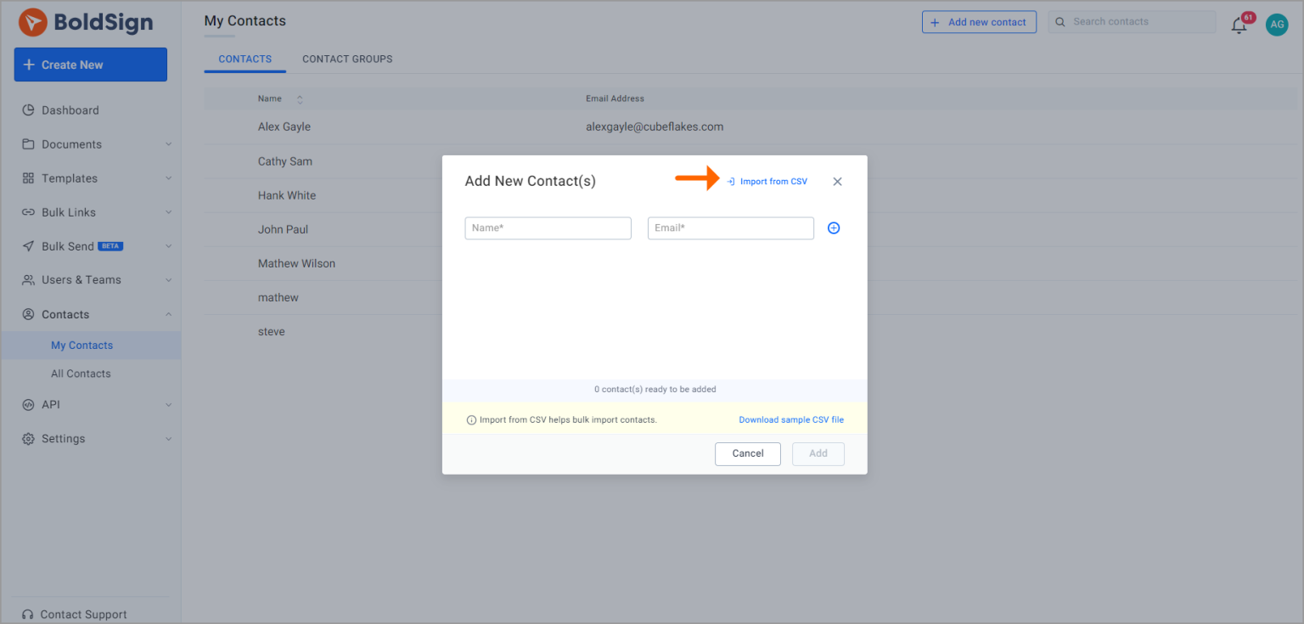Image resolution: width=1304 pixels, height=624 pixels.
Task: Expand the Templates section in sidebar
Action: (x=70, y=178)
